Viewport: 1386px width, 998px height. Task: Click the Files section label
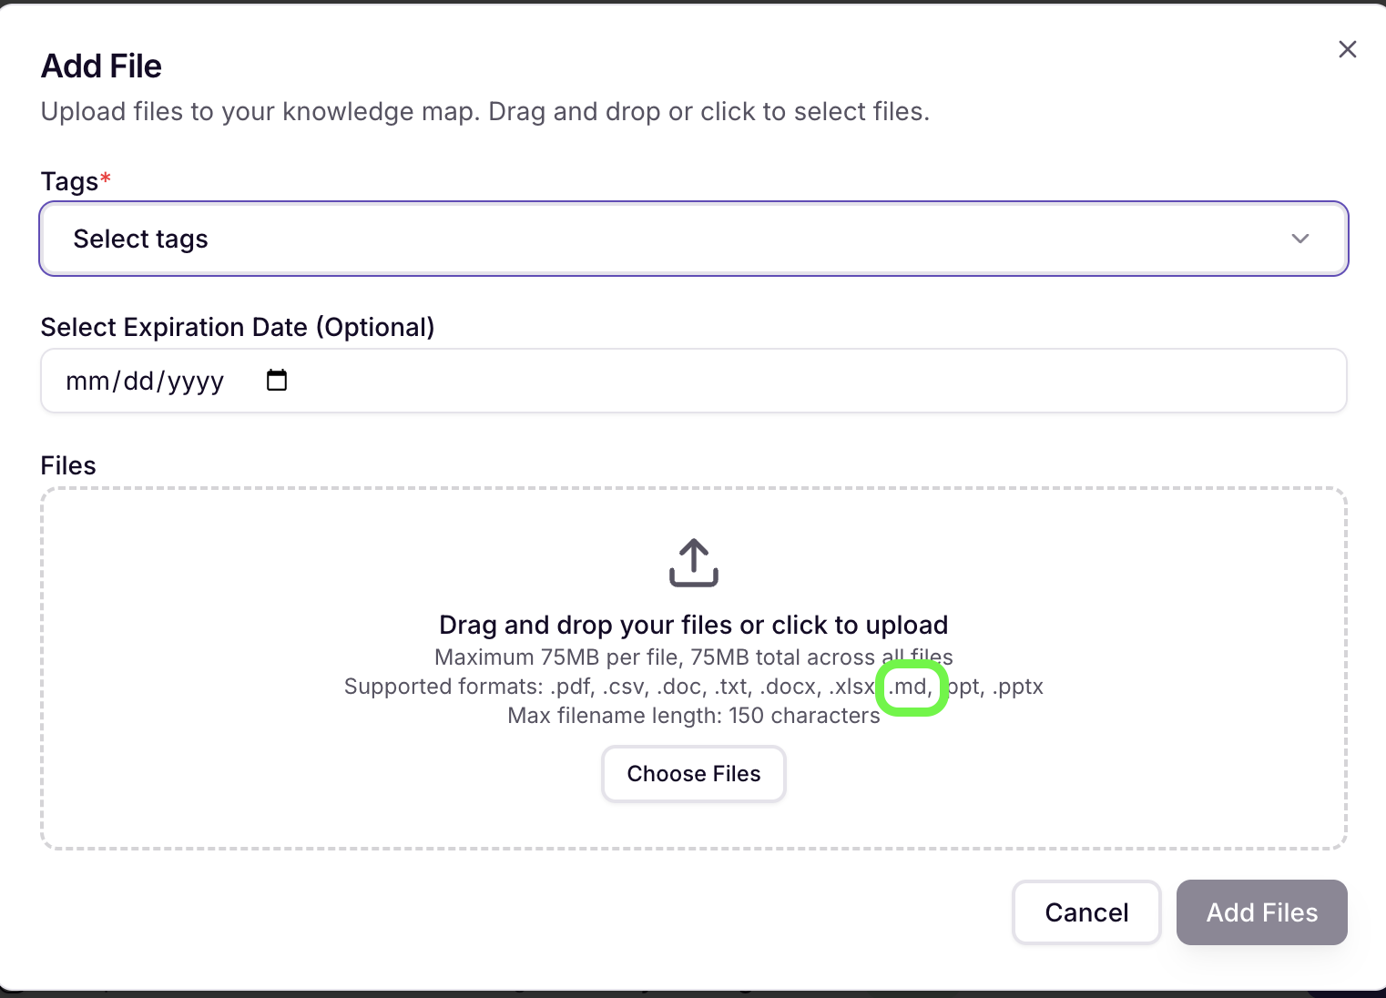click(x=68, y=465)
